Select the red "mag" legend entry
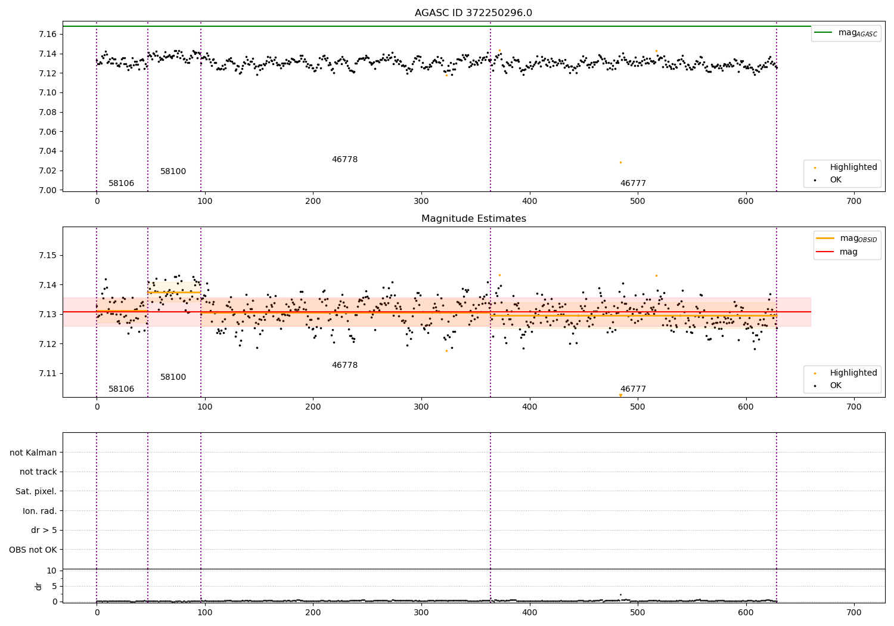Image resolution: width=894 pixels, height=626 pixels. pyautogui.click(x=837, y=252)
